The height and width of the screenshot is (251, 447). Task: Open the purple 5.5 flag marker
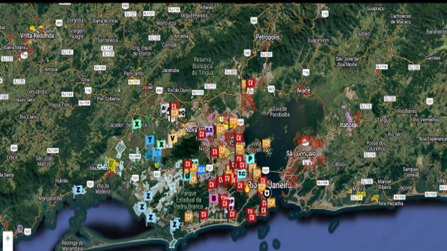(209, 130)
